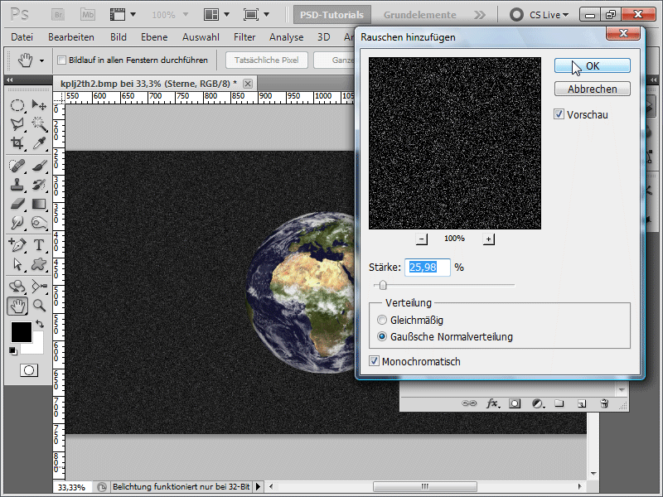
Task: Enable Bildlauf in allen Fenstern durchführen
Action: (x=61, y=60)
